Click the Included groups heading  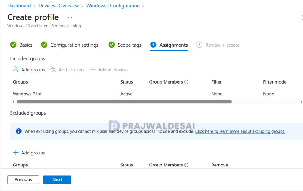tap(28, 58)
